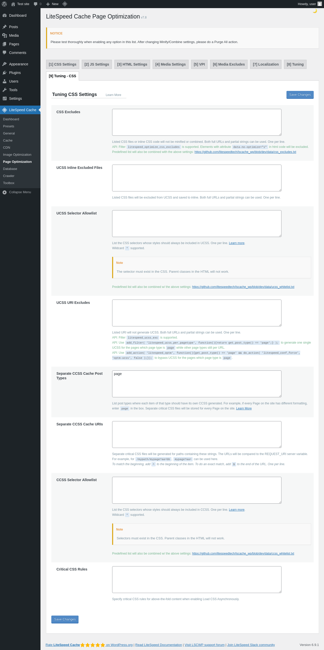The image size is (324, 650).
Task: Click the comments bubble icon in admin bar
Action: click(x=35, y=4)
